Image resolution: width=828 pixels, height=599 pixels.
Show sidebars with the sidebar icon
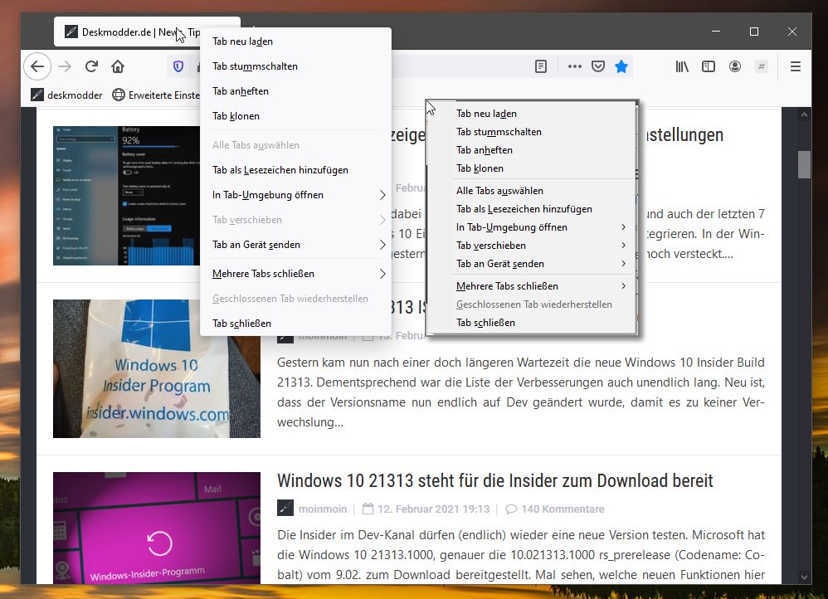[x=709, y=66]
